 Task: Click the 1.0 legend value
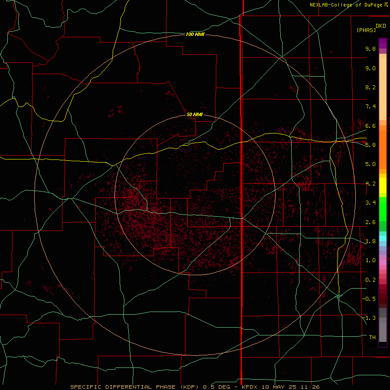coord(370,260)
